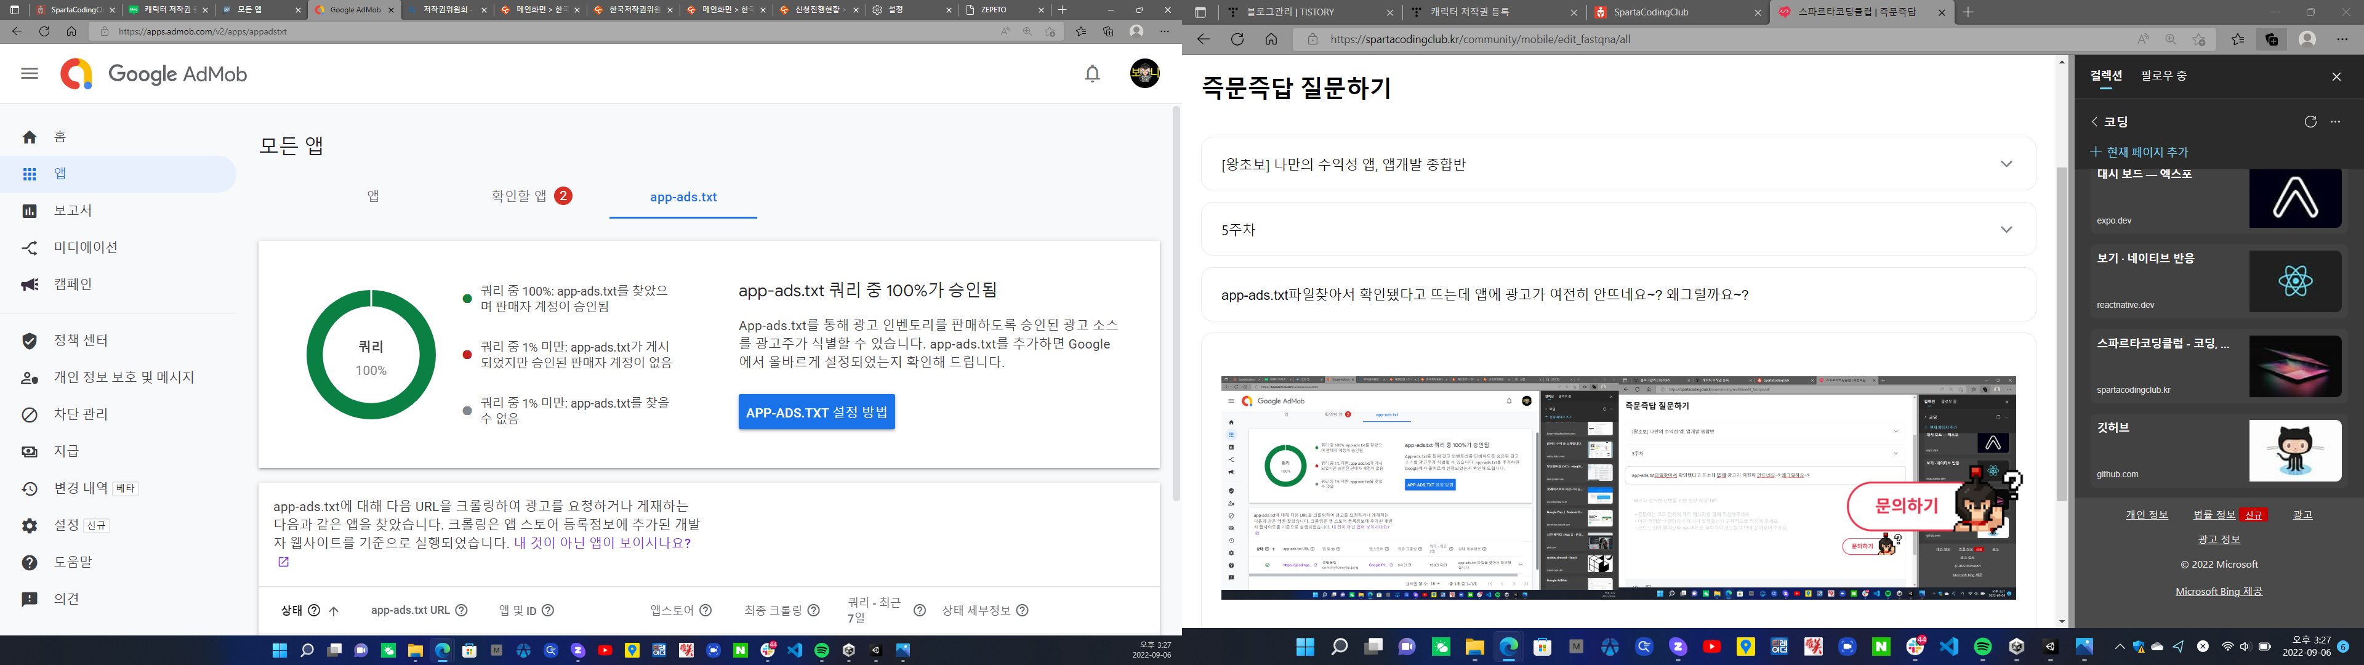2364x665 pixels.
Task: Switch to 팔로우 중 tab
Action: [x=2164, y=75]
